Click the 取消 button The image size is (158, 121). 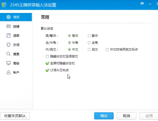(126, 116)
